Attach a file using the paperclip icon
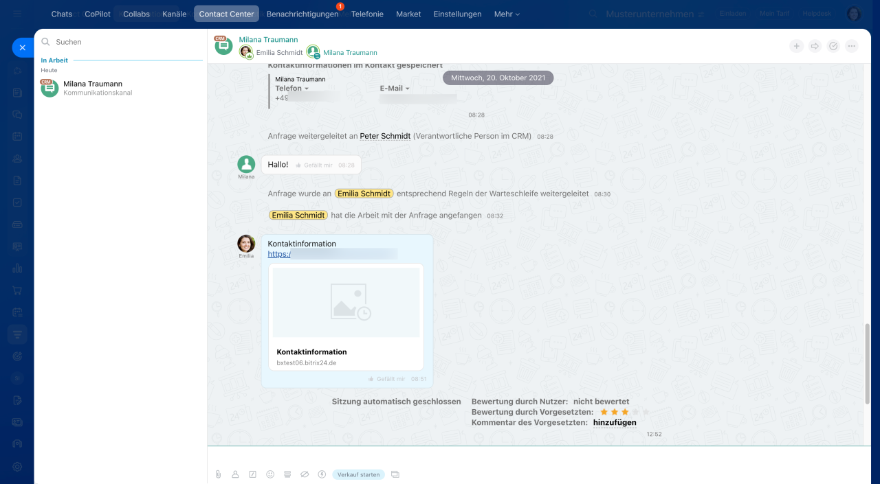 pyautogui.click(x=219, y=474)
